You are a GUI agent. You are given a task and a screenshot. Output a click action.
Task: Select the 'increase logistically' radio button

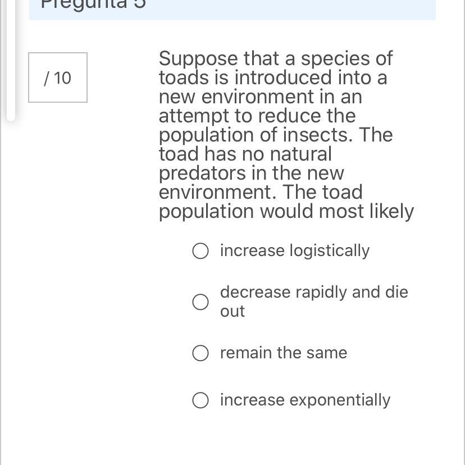click(x=200, y=251)
